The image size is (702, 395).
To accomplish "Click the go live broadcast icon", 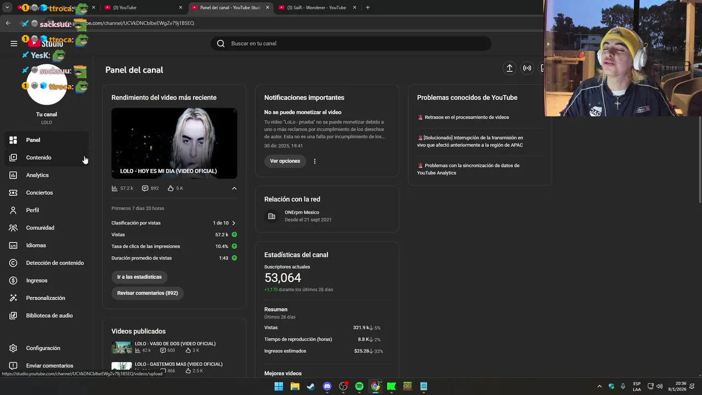I will coord(527,68).
